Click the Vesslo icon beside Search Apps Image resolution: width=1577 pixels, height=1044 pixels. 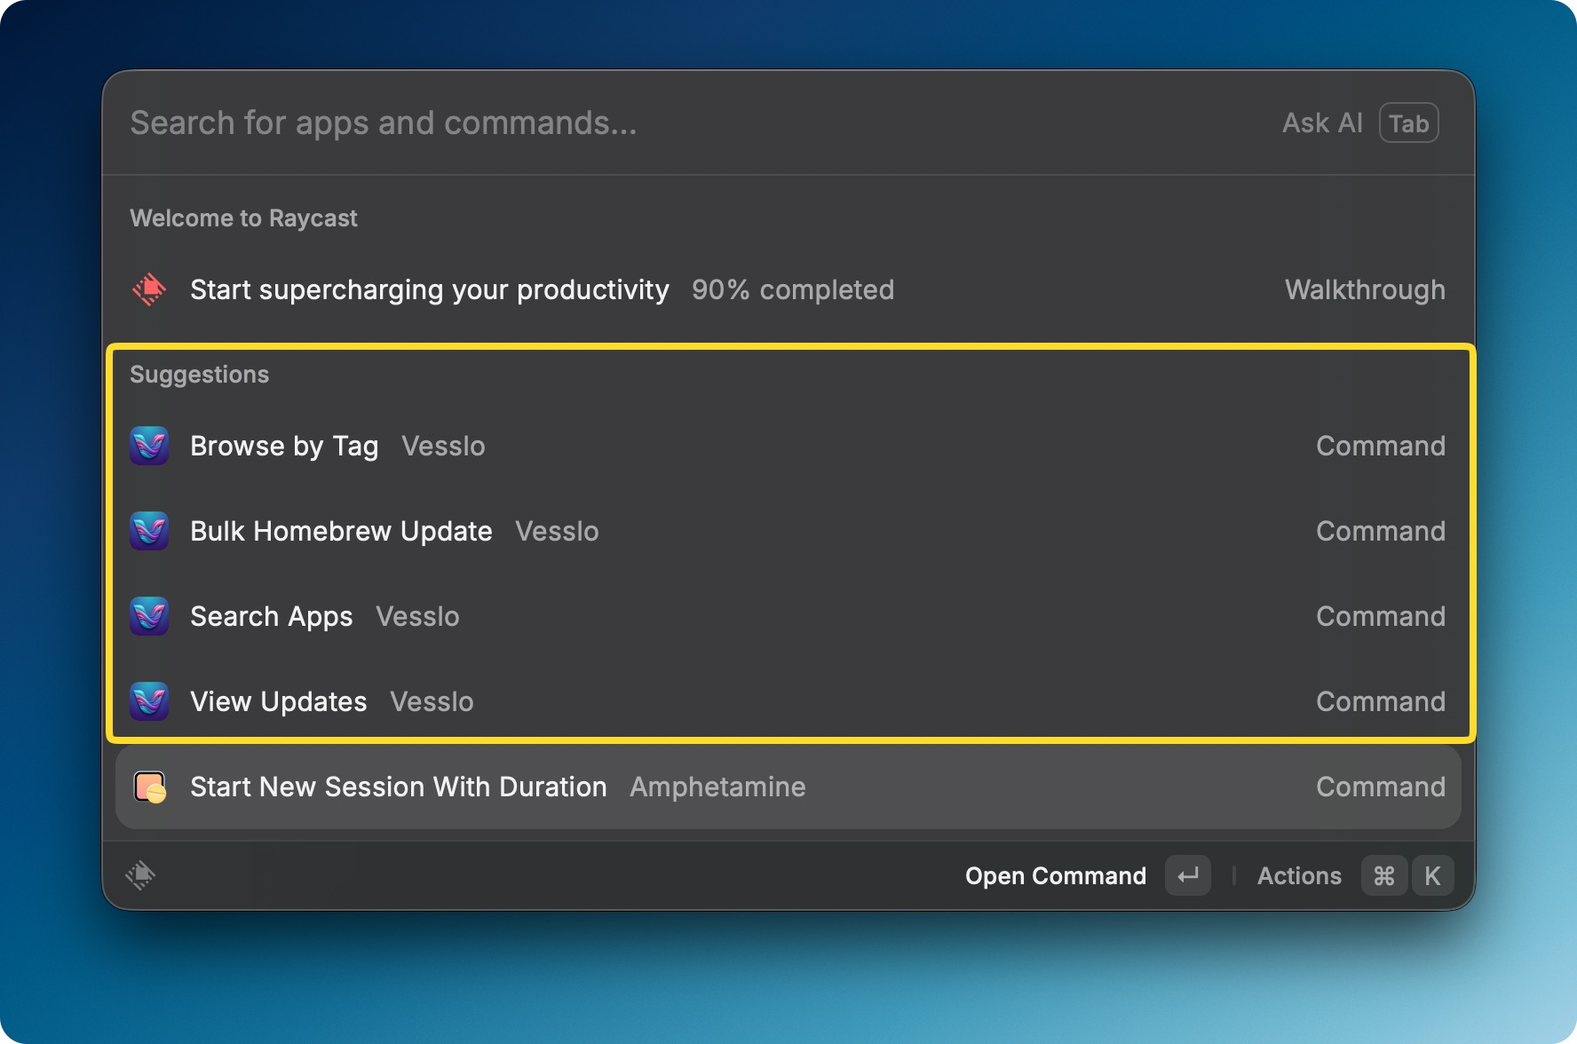pos(149,616)
